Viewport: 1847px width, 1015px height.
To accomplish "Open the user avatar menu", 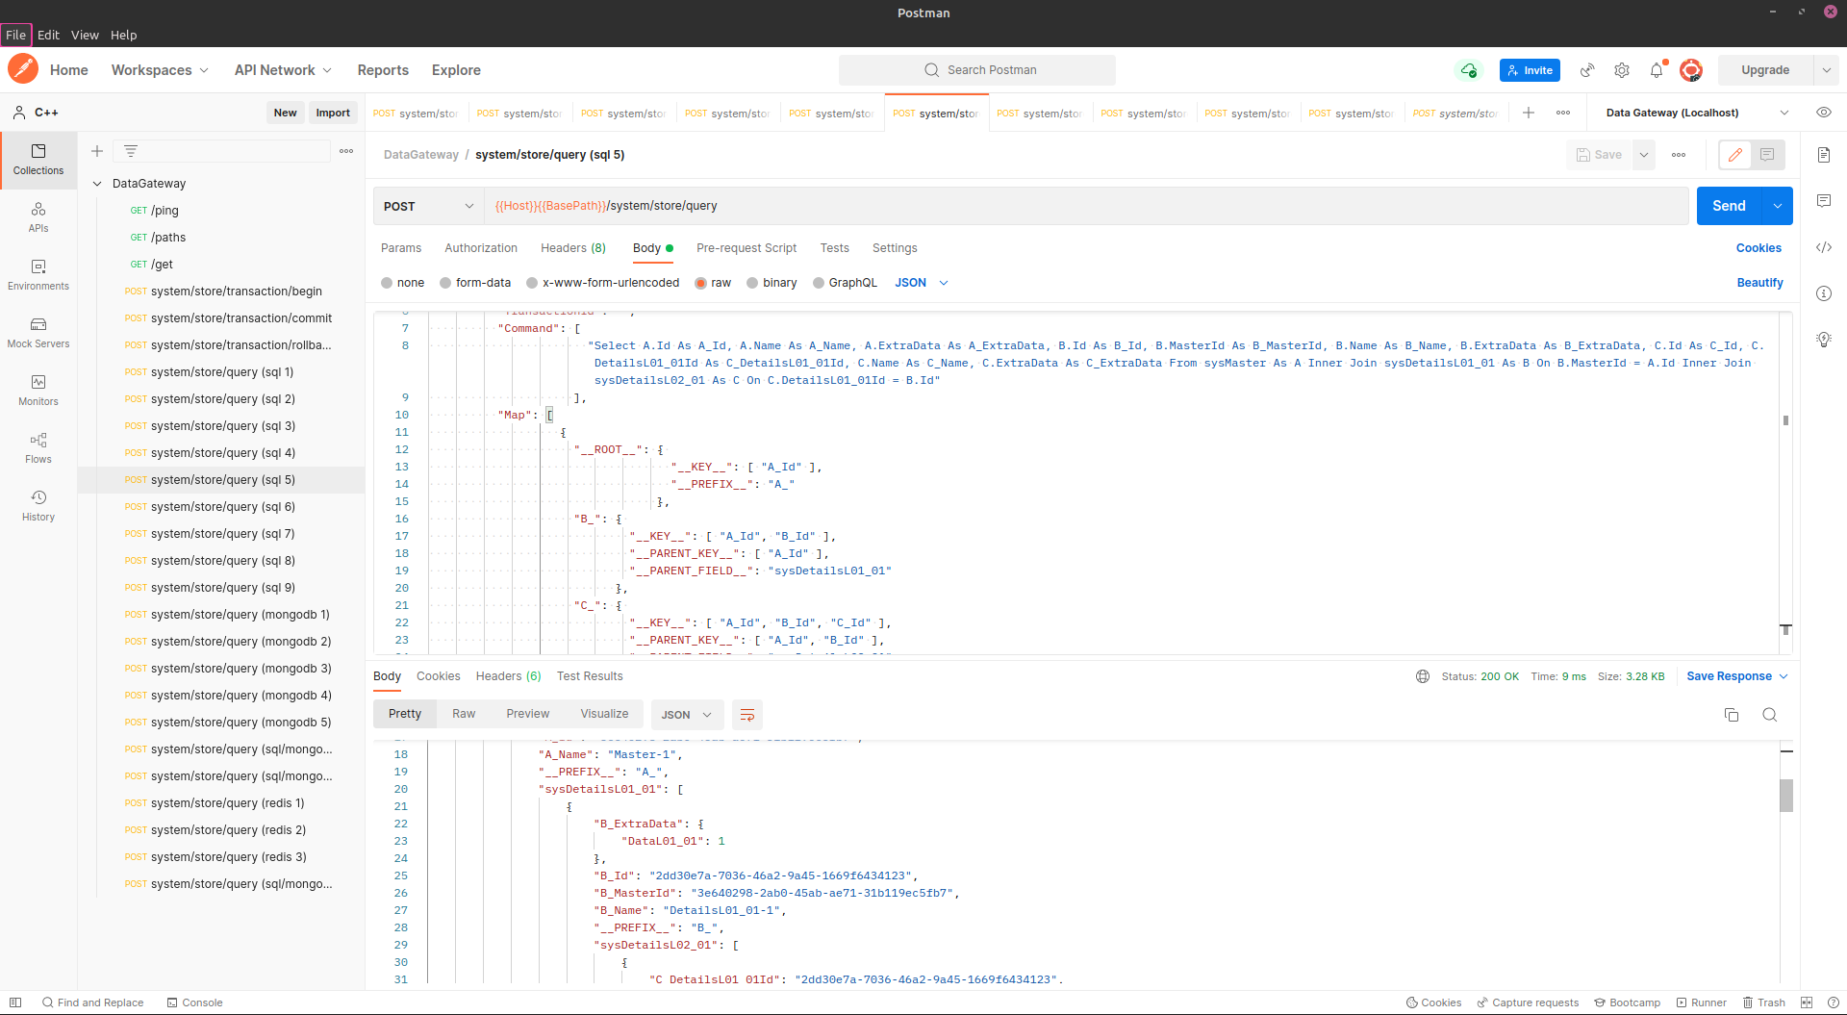I will point(1691,70).
